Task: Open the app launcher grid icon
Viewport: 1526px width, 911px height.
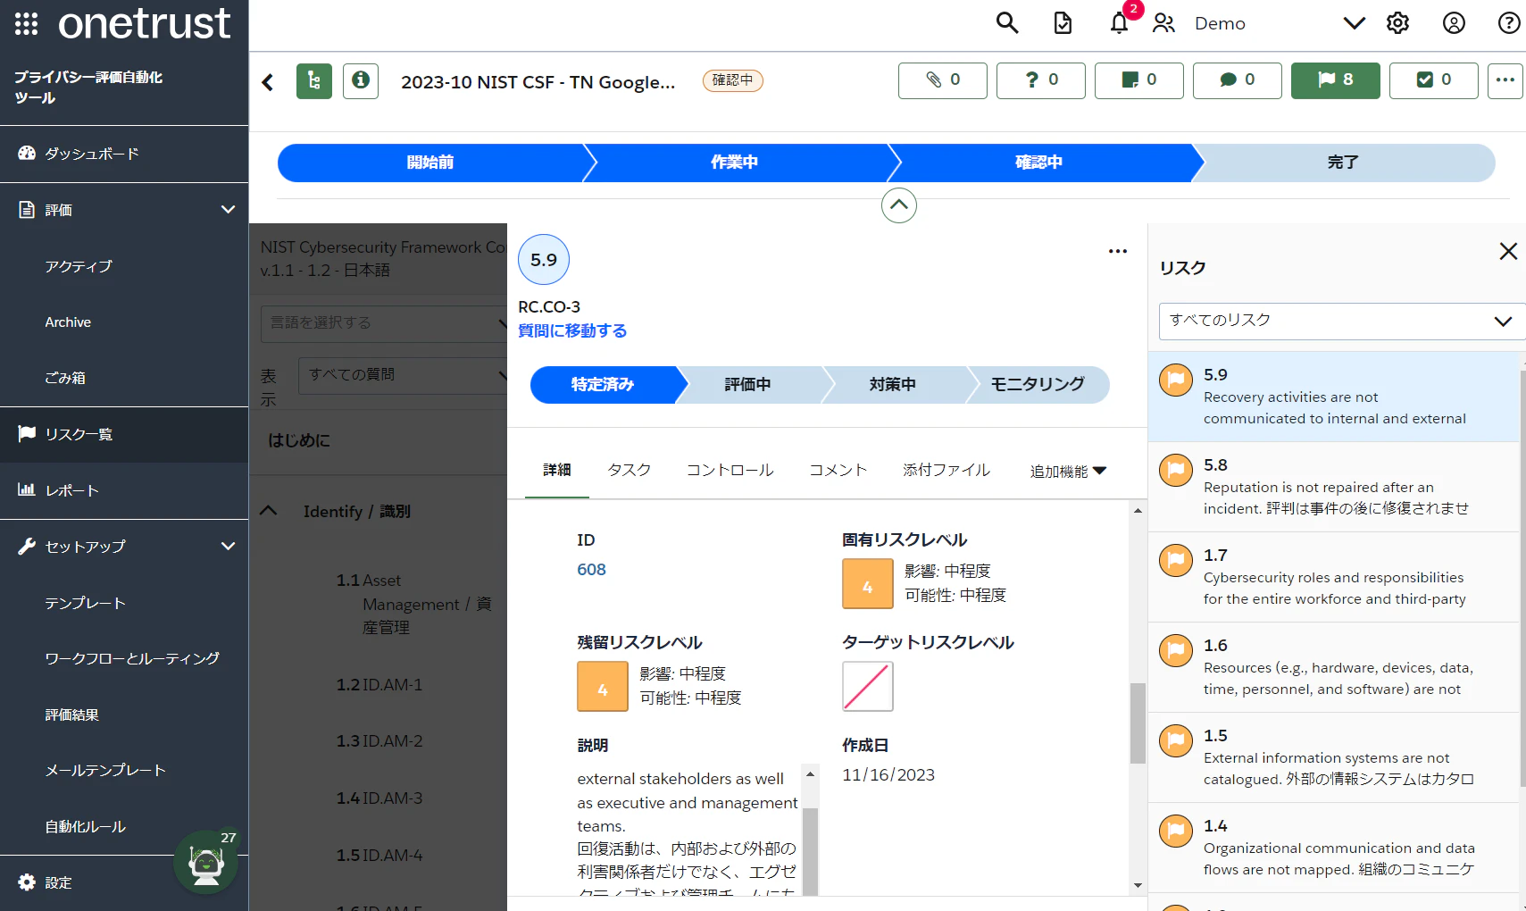Action: pyautogui.click(x=26, y=23)
